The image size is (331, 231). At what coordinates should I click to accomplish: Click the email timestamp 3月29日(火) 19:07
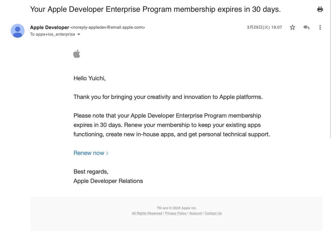pyautogui.click(x=264, y=27)
